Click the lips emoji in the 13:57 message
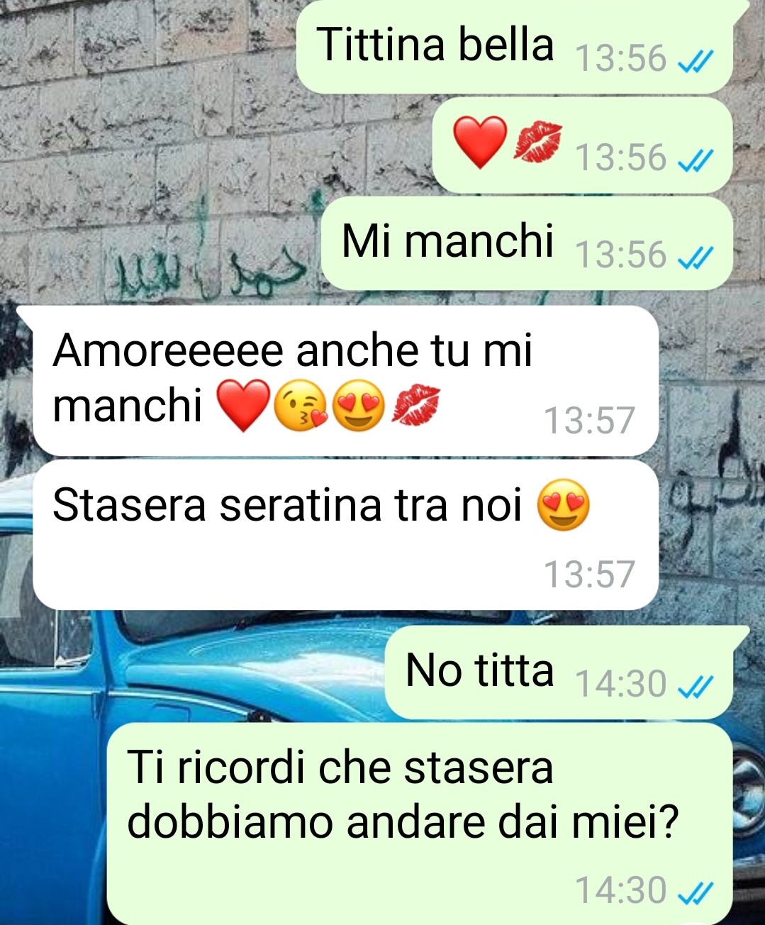 click(x=416, y=406)
